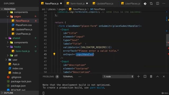
Task: Click the problems count badge 4
Action: click(x=57, y=77)
